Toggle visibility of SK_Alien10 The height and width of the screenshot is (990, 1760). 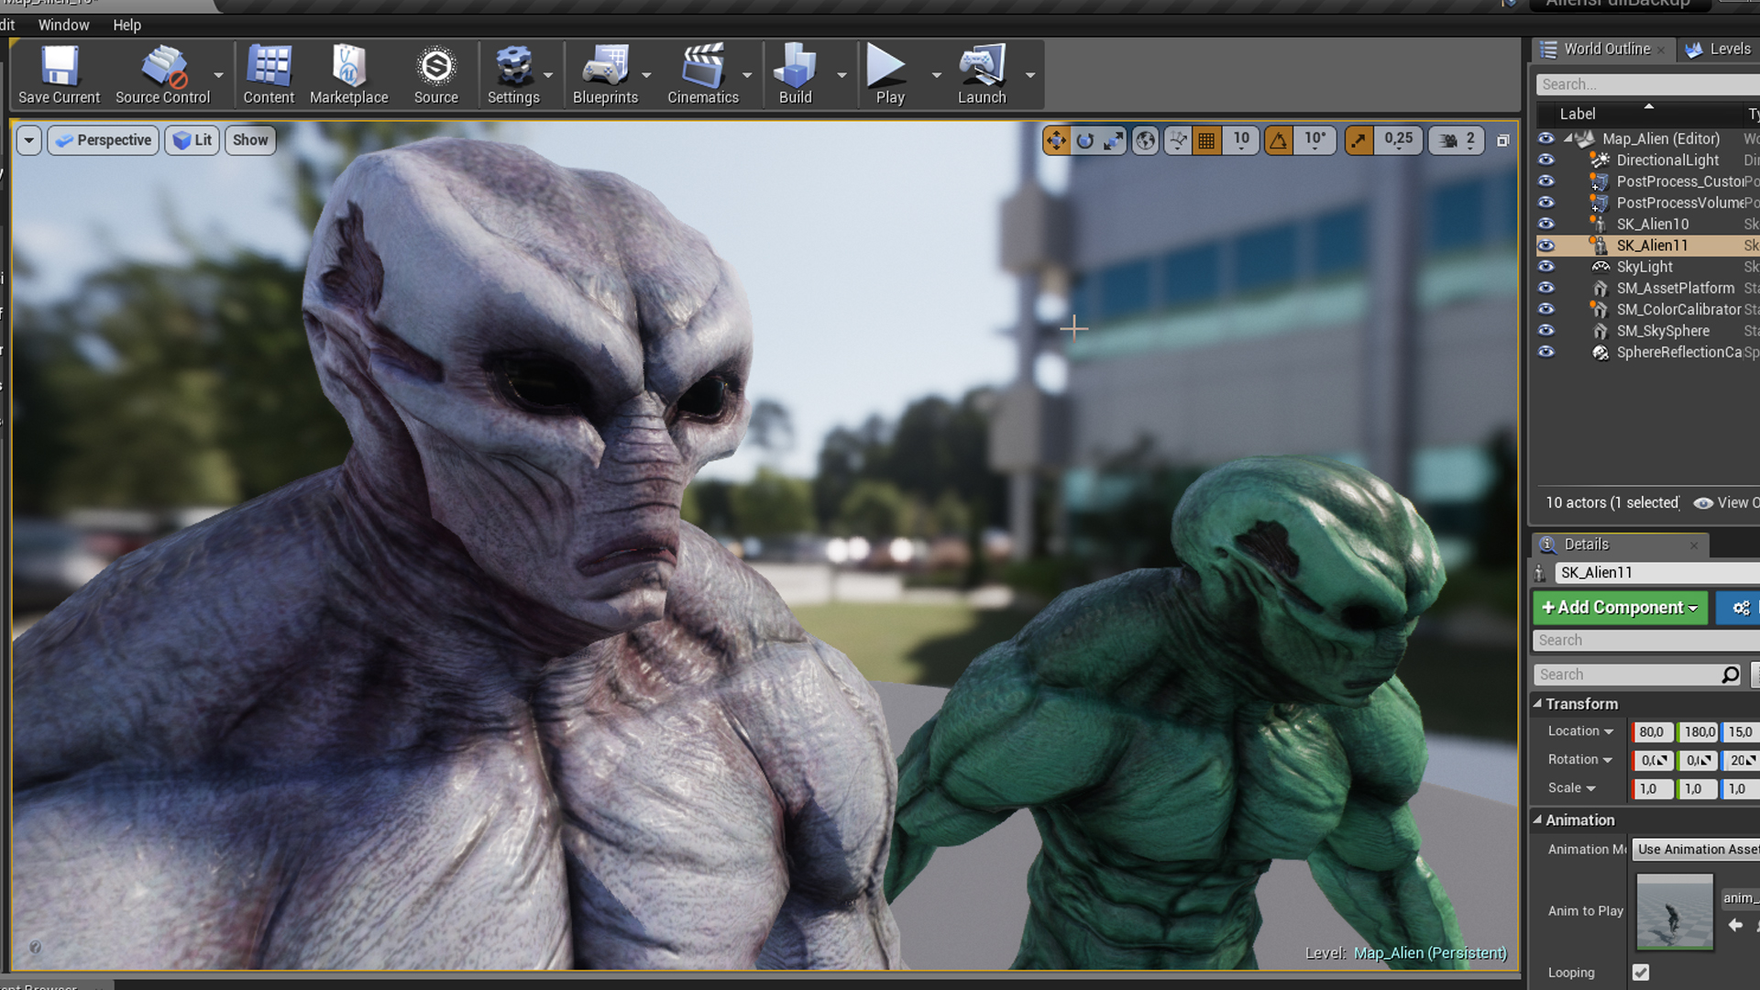(x=1546, y=224)
